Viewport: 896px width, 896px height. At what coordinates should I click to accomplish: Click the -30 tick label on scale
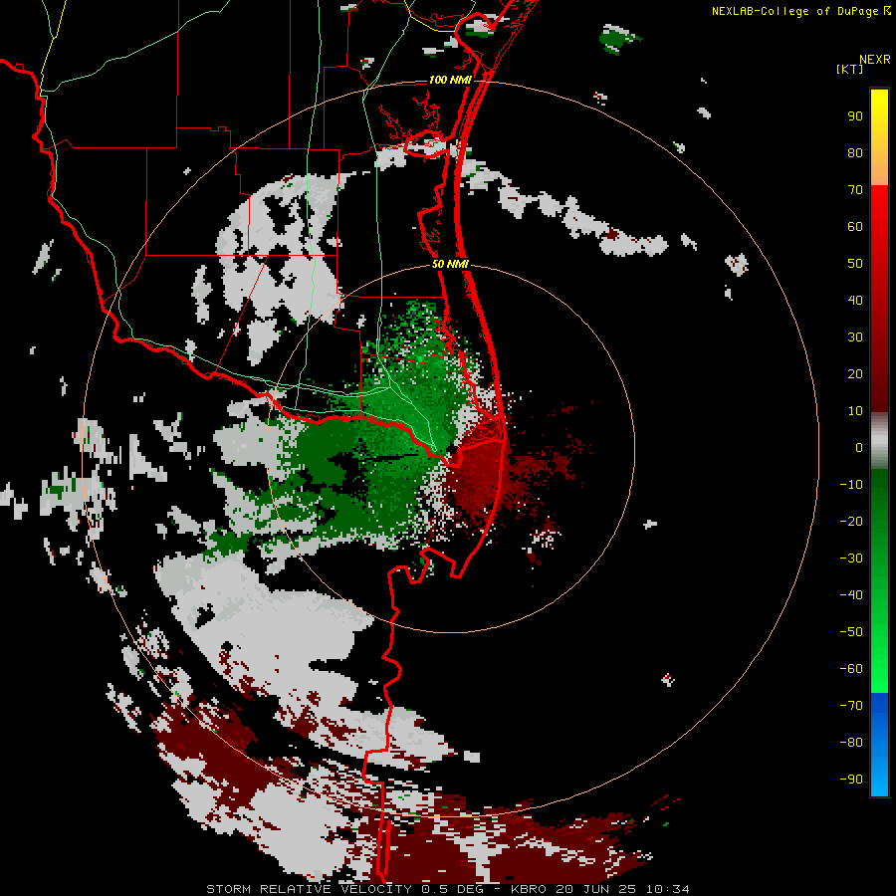[x=851, y=559]
